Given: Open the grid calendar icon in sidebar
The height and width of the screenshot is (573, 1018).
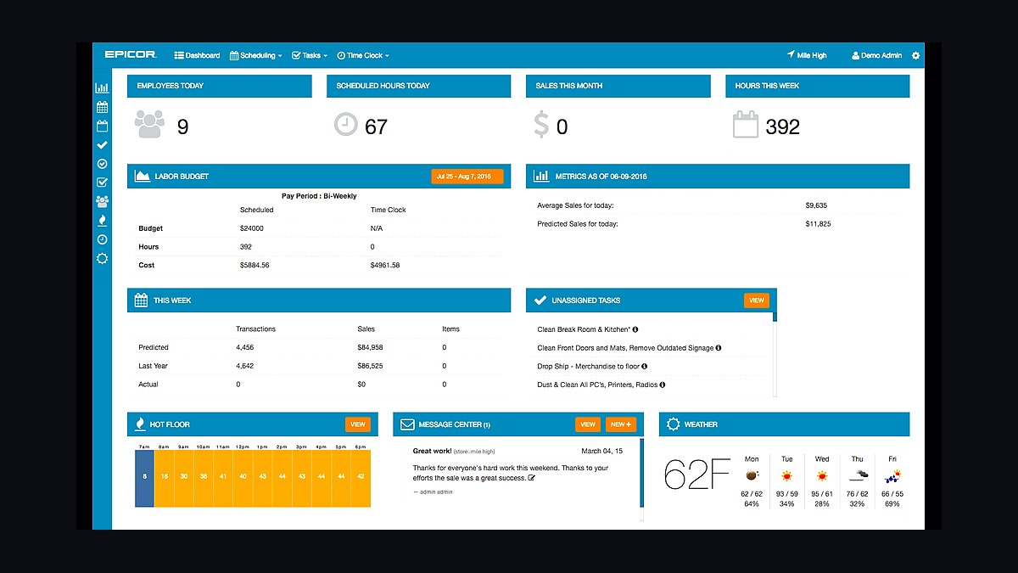Looking at the screenshot, I should coord(102,107).
